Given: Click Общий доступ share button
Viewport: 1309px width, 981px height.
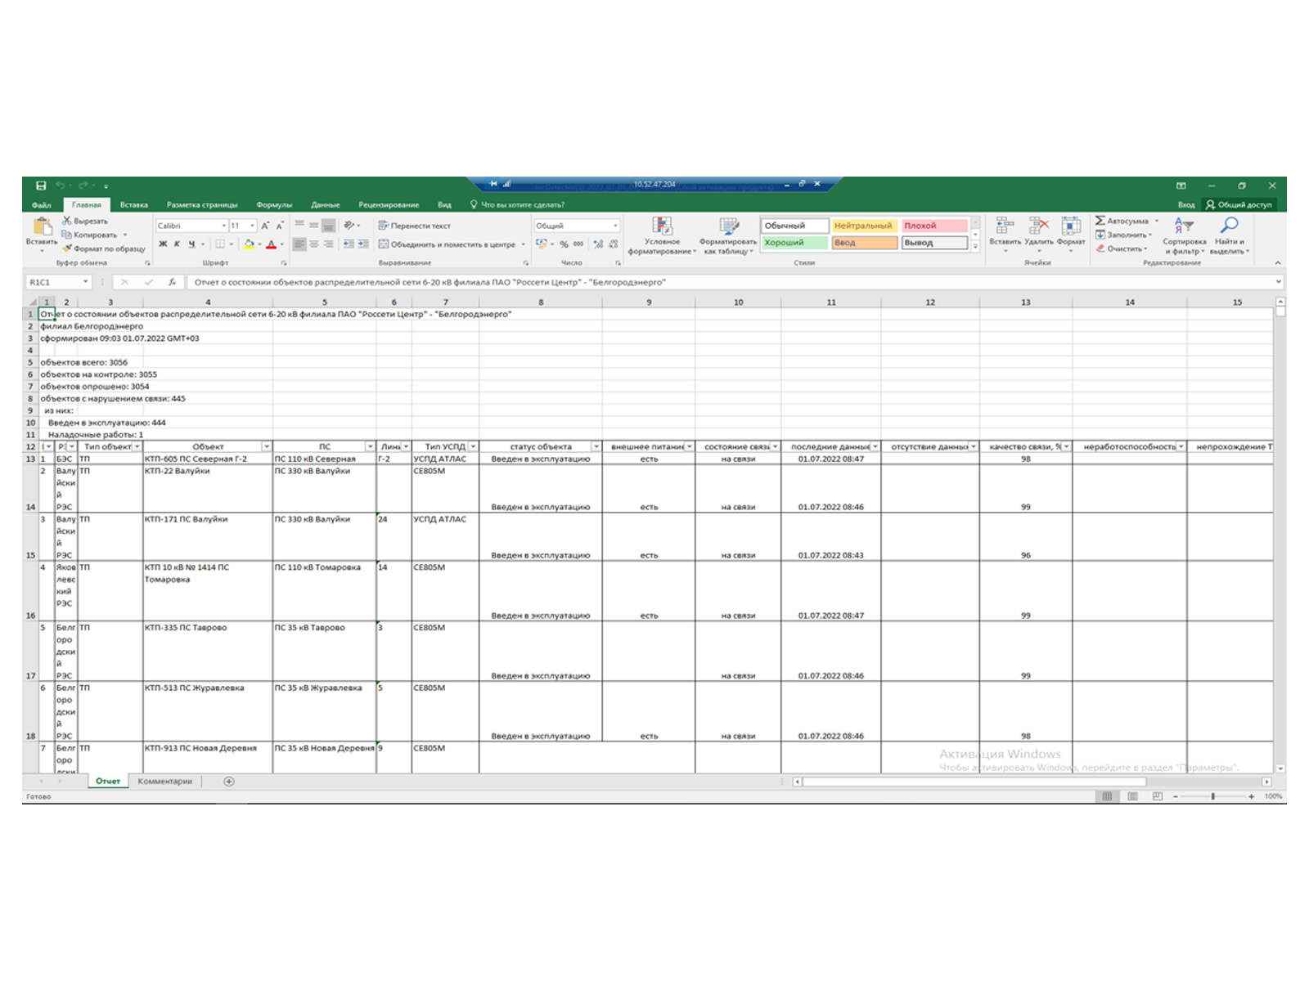Looking at the screenshot, I should (1239, 205).
